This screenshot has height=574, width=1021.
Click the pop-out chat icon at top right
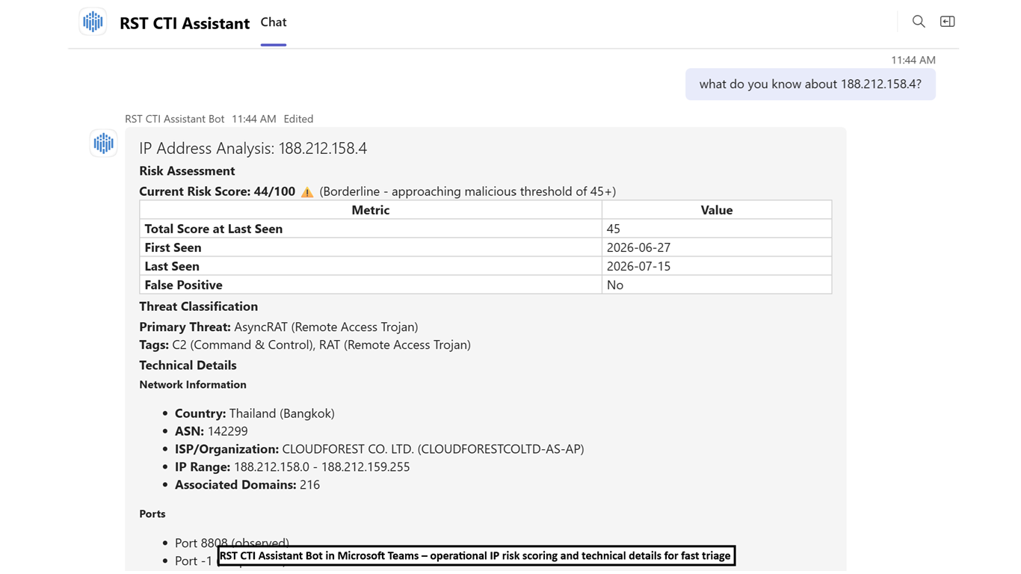coord(947,22)
